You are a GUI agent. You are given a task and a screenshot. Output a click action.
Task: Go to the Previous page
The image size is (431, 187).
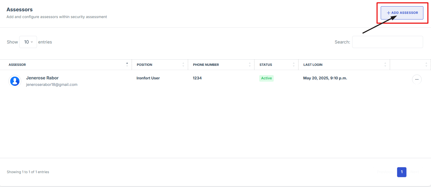tap(386, 172)
